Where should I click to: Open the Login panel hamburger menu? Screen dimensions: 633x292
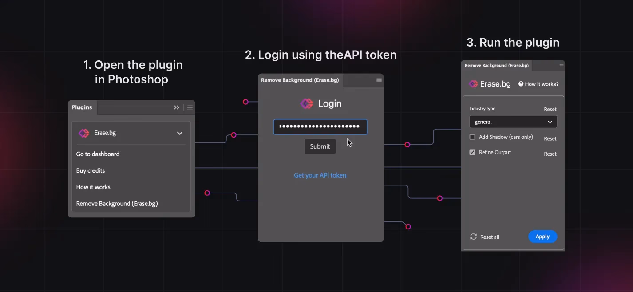(x=379, y=80)
